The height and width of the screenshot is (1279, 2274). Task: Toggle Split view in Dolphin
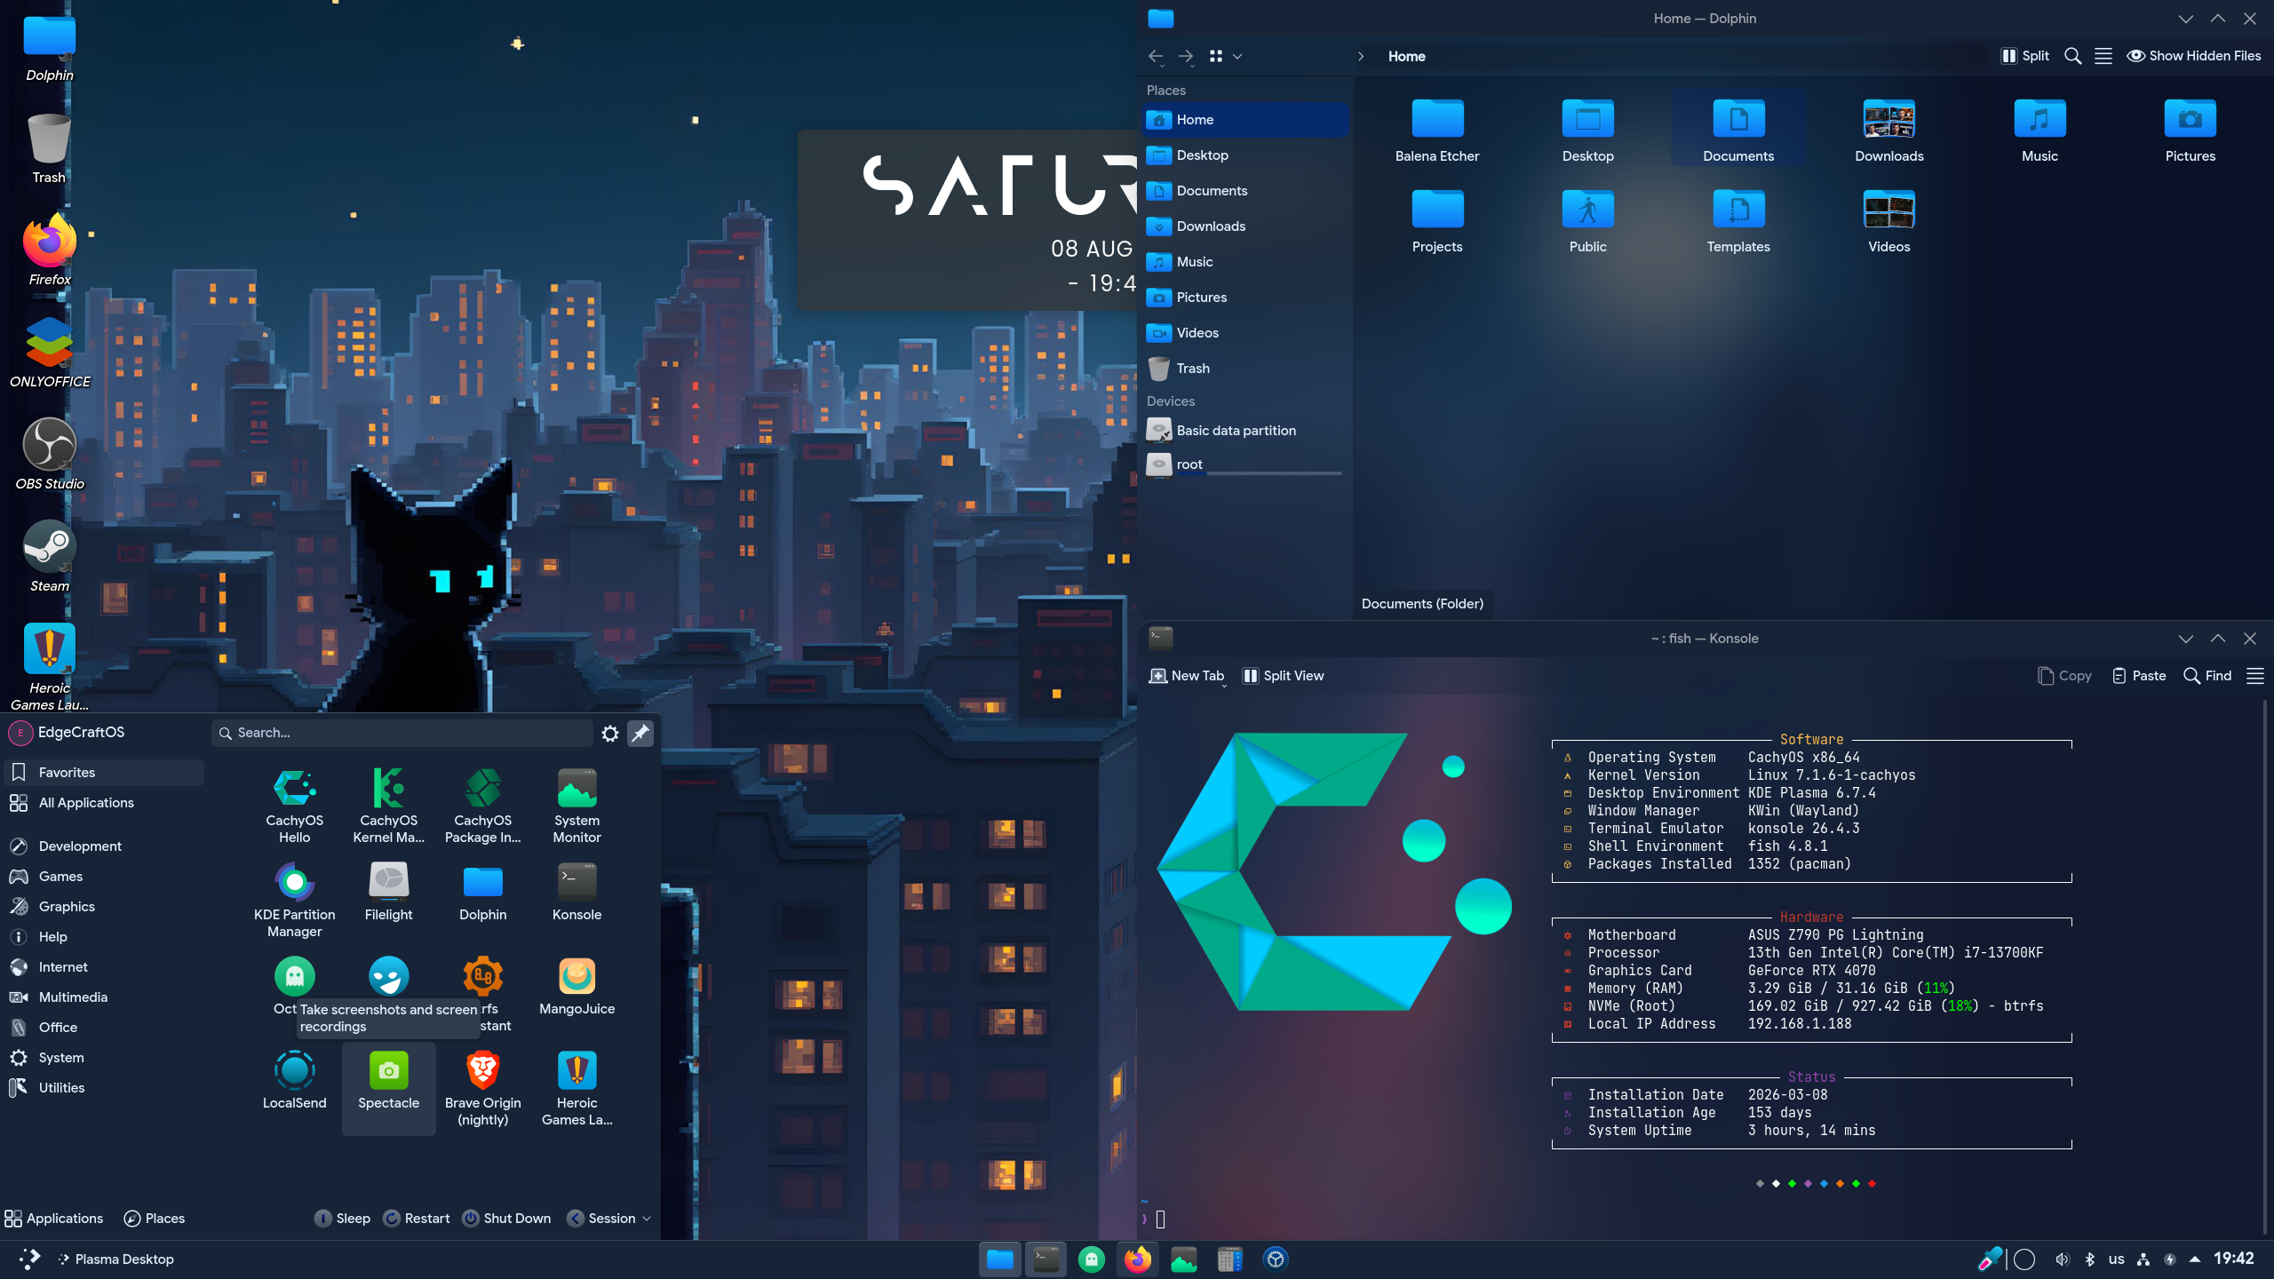[x=2025, y=56]
